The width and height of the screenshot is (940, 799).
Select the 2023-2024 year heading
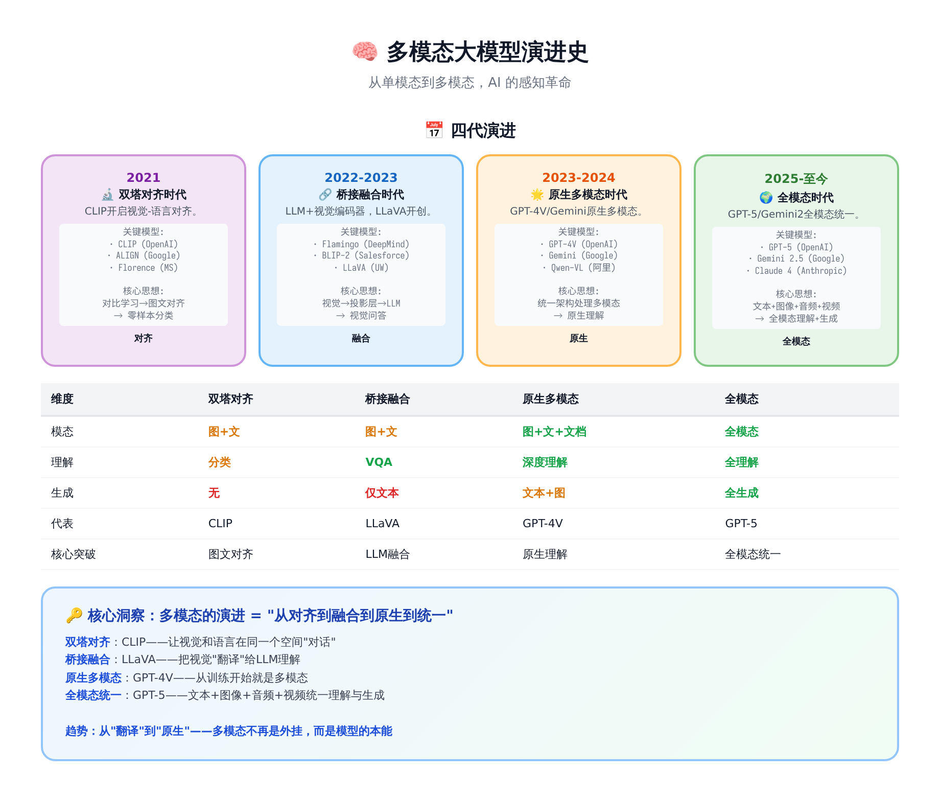[x=579, y=177]
